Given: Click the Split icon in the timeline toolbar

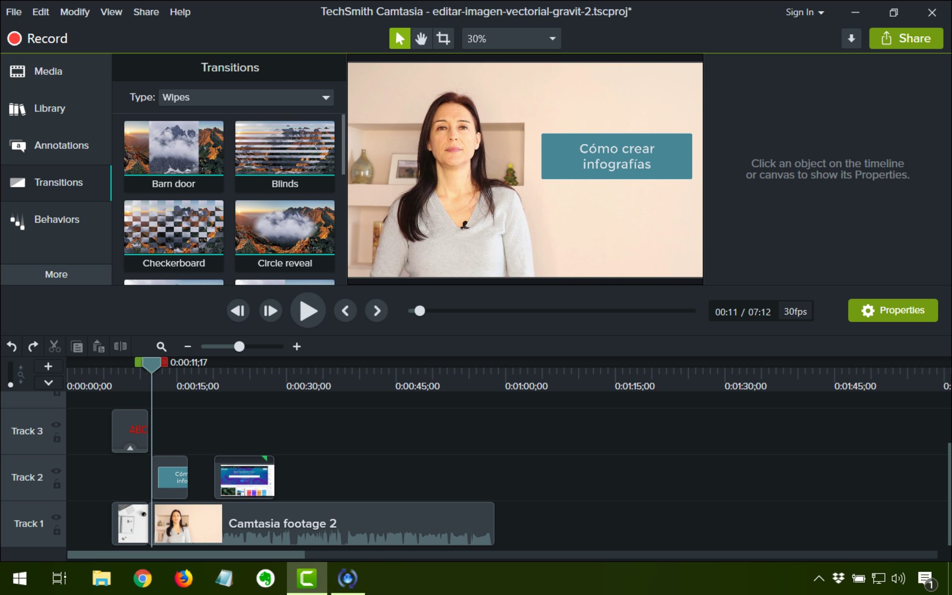Looking at the screenshot, I should 121,346.
